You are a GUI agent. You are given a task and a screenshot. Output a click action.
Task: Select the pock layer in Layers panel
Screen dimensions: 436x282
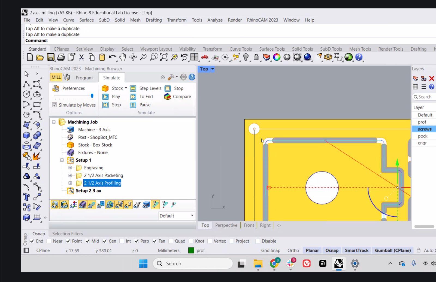pos(422,136)
